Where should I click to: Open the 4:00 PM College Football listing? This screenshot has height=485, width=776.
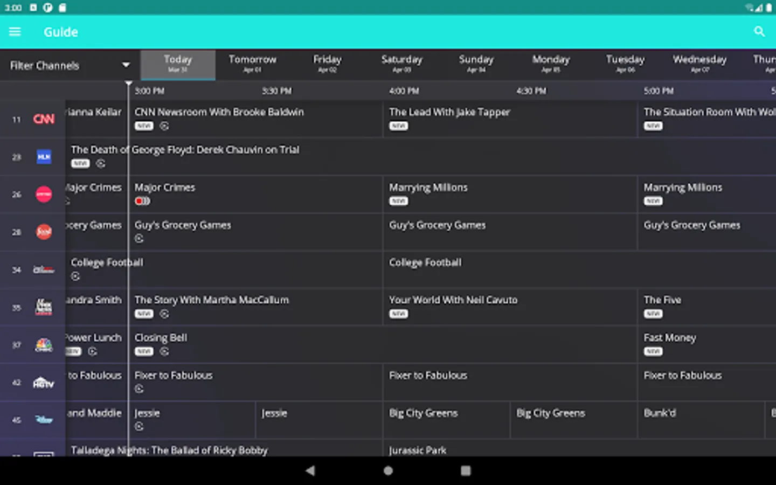[x=580, y=269]
